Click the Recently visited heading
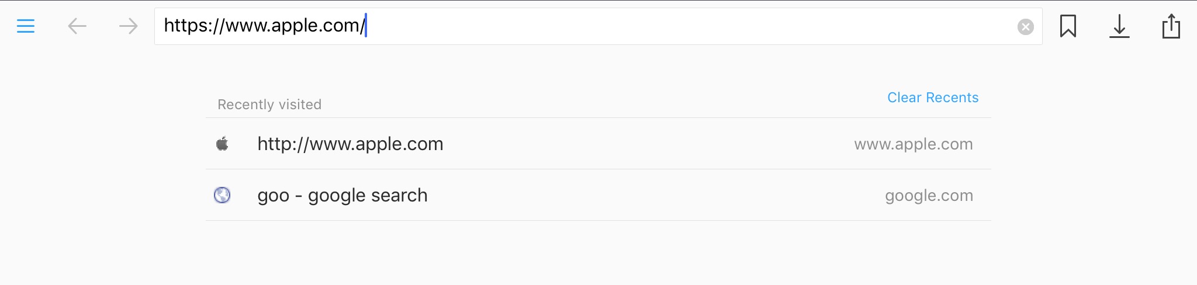 click(269, 105)
